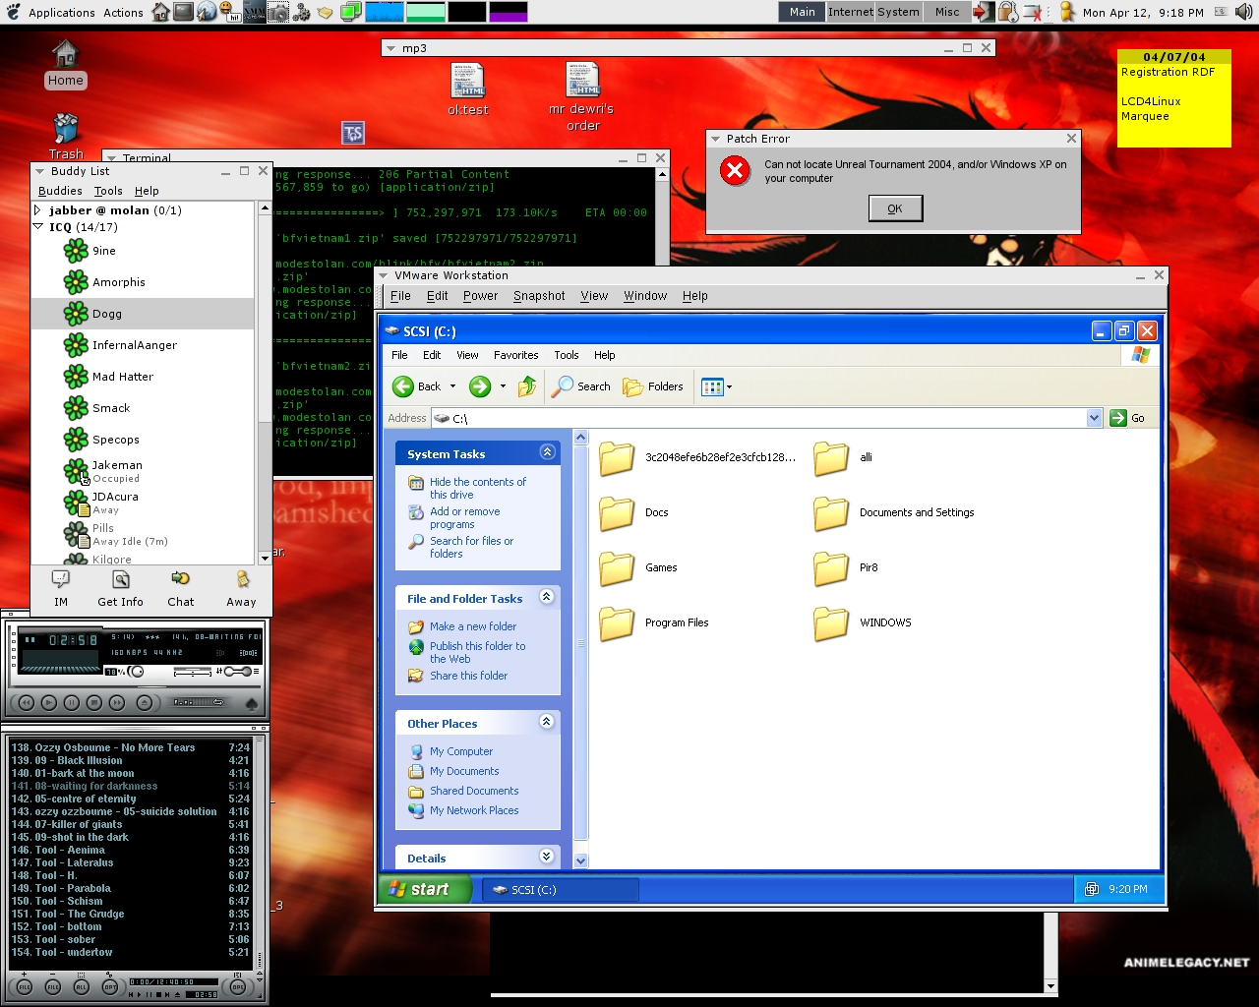Expand the jabber @ molan buddy group

point(38,210)
